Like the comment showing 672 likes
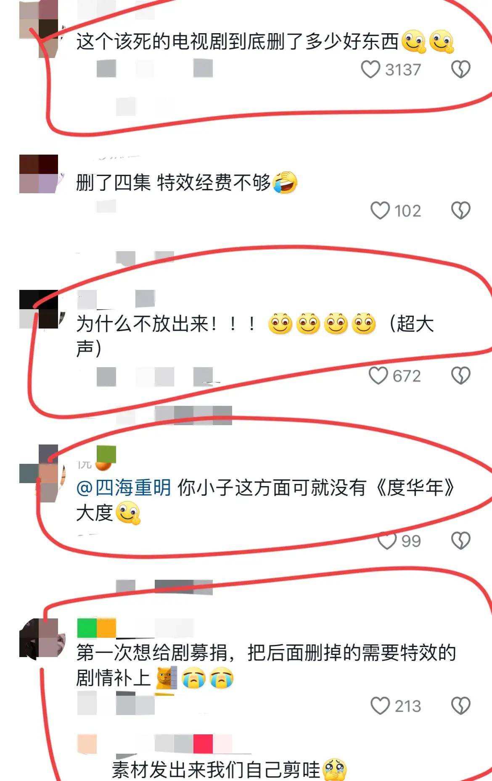Viewport: 492px width, 781px height. click(x=378, y=376)
